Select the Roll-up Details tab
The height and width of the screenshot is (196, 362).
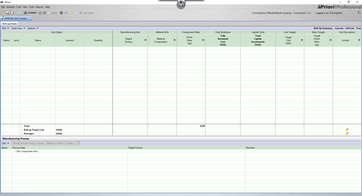tap(10, 23)
